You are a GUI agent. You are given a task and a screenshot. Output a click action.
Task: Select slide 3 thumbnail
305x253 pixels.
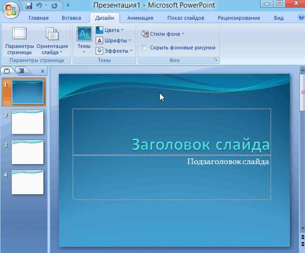click(x=27, y=152)
